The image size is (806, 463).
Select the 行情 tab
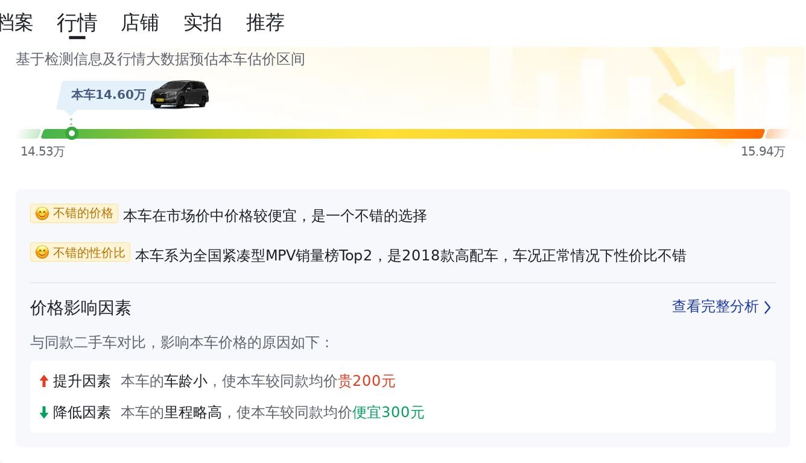coord(77,23)
